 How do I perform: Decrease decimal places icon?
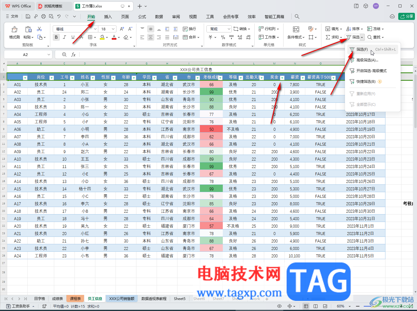click(248, 37)
